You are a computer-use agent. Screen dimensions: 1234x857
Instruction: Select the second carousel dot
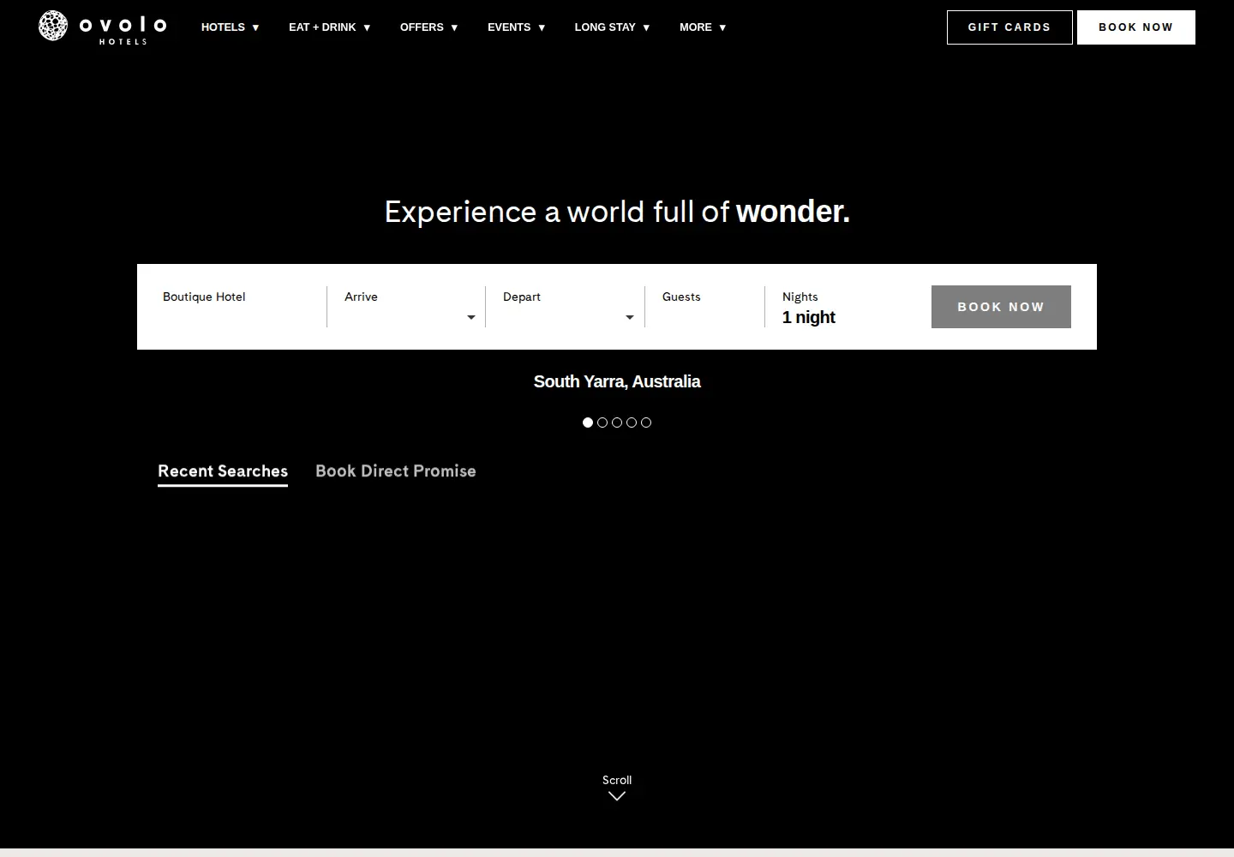coord(602,423)
